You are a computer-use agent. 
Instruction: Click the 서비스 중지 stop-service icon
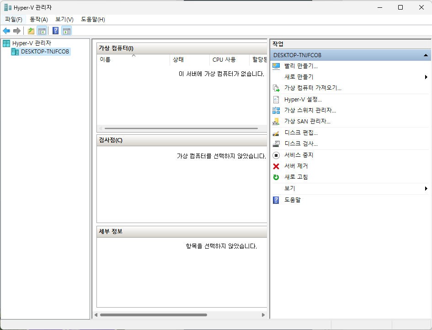276,155
